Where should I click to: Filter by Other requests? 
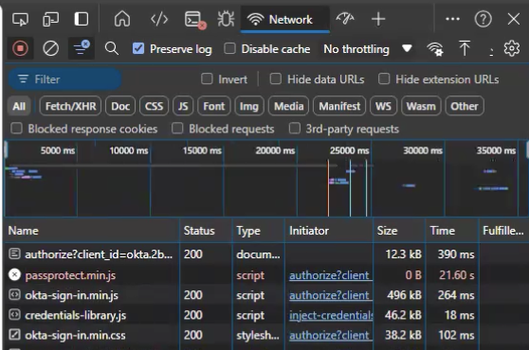click(x=465, y=106)
